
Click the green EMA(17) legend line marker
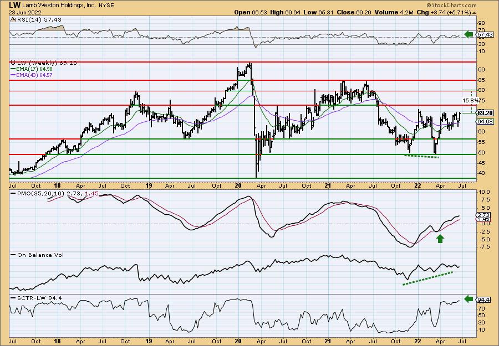pos(13,69)
